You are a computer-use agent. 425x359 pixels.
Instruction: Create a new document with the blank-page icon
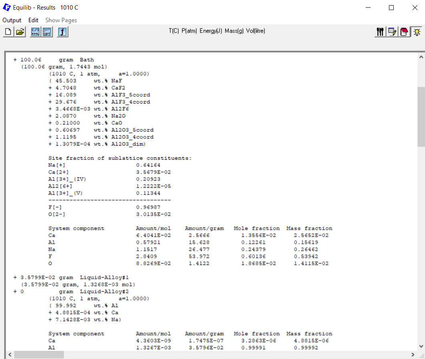pyautogui.click(x=7, y=32)
